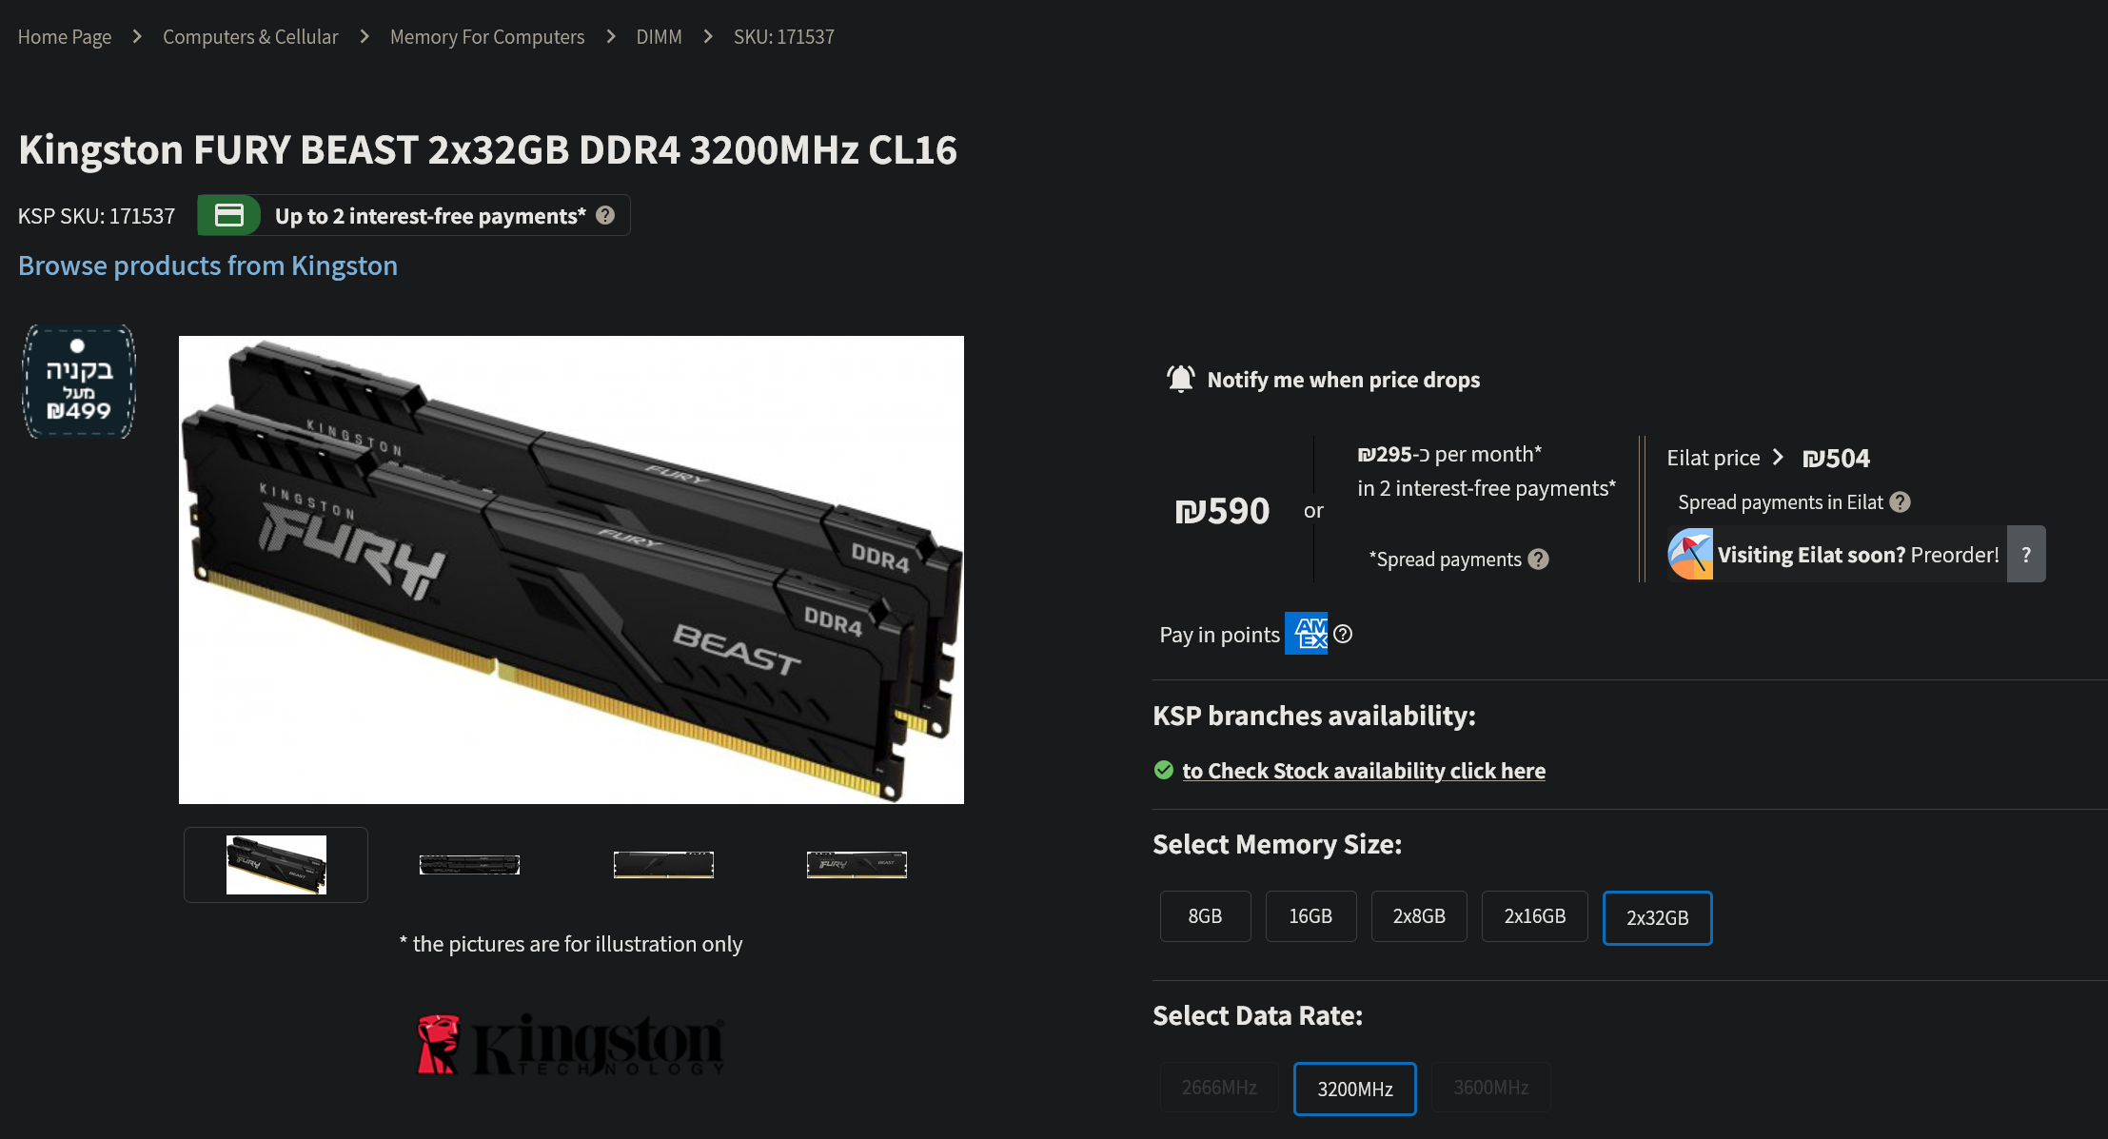The image size is (2108, 1139).
Task: Click the Kingston Technology brand logo
Action: pyautogui.click(x=571, y=1044)
